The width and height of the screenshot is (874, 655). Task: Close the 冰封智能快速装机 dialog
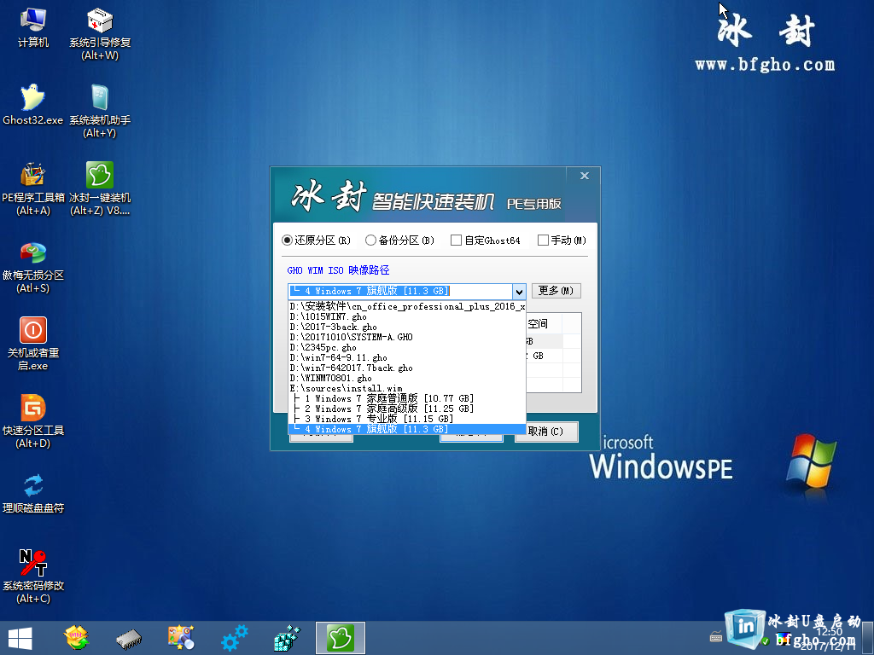(x=584, y=176)
